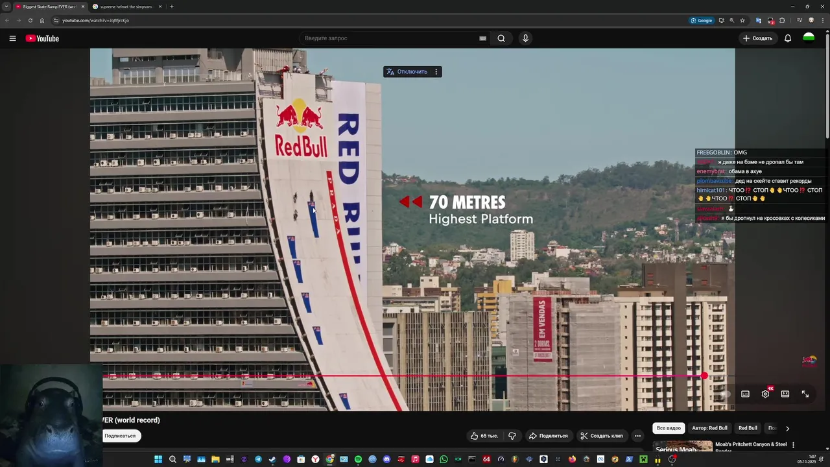Open Windows taskbar search

[x=172, y=459]
